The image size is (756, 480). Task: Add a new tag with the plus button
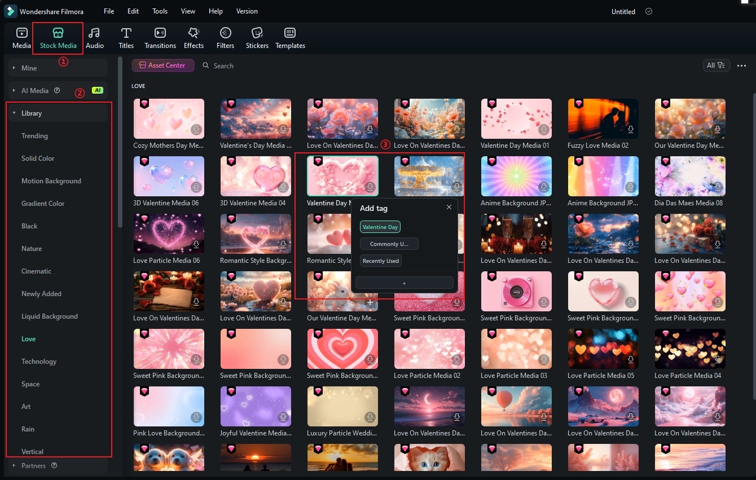click(404, 283)
